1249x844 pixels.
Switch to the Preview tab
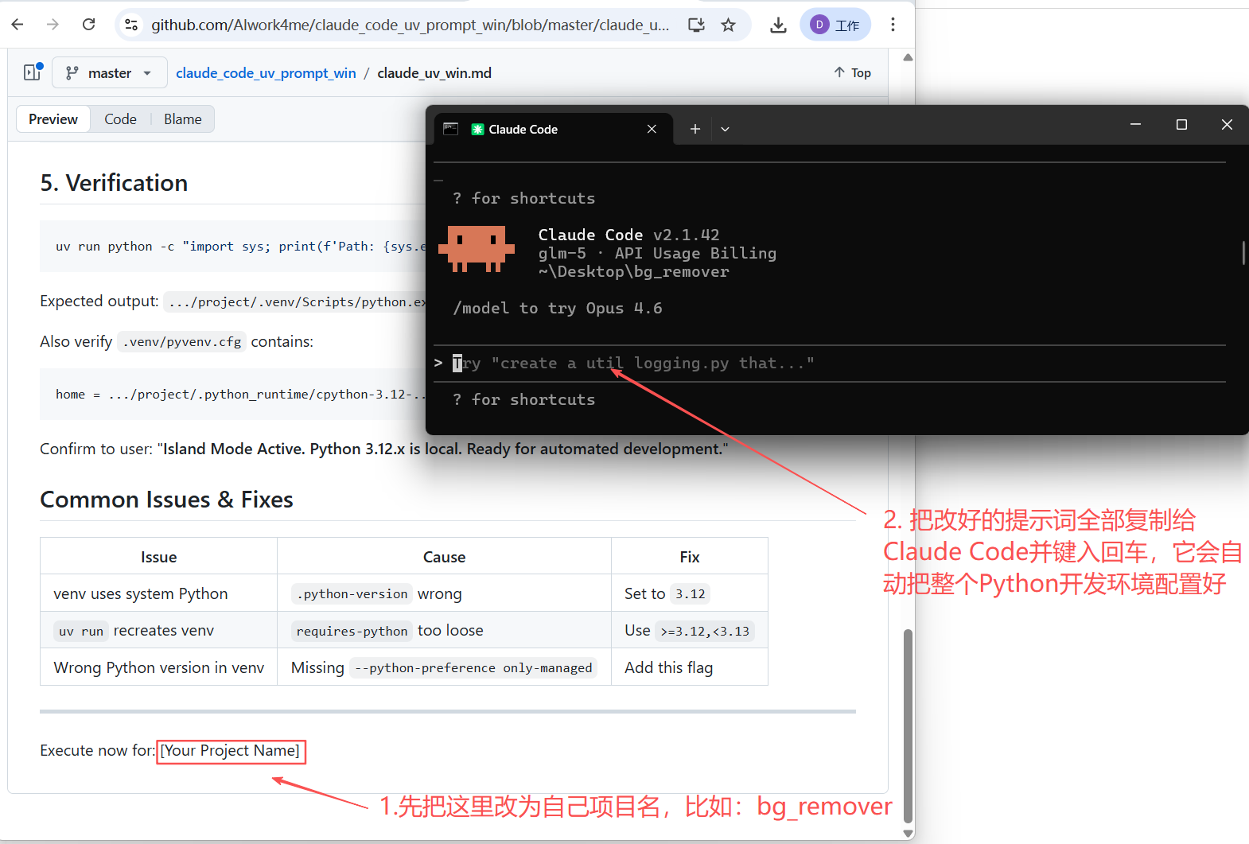(53, 119)
